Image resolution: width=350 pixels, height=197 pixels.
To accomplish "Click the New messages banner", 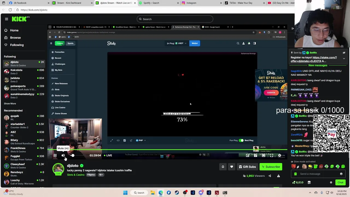I will point(318,65).
